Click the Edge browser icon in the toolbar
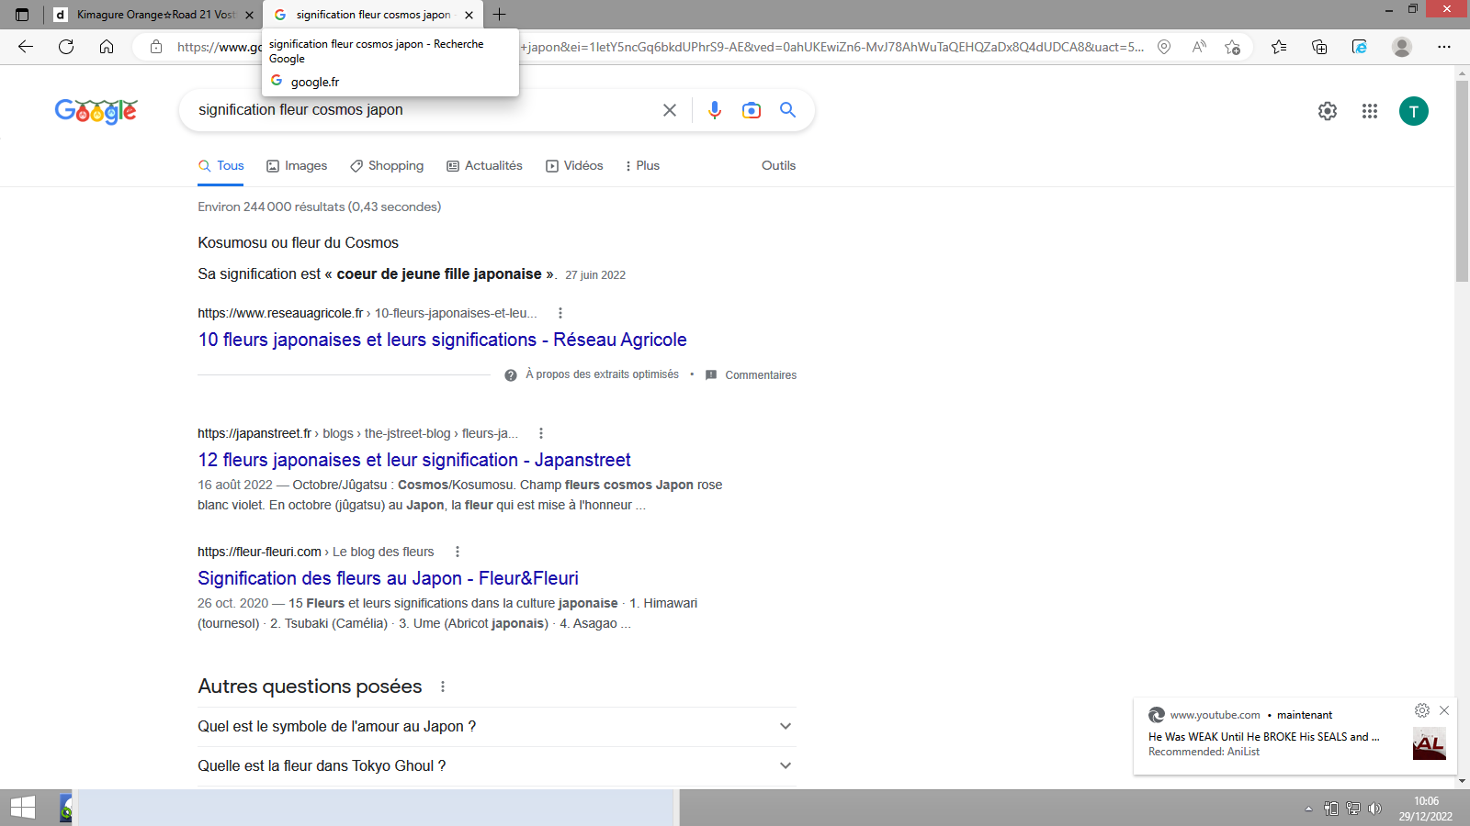 [x=1360, y=47]
